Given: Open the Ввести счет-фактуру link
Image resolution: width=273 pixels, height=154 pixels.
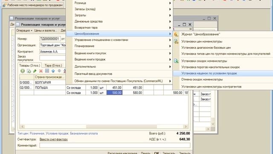Looking at the screenshot, I should click(54, 139).
